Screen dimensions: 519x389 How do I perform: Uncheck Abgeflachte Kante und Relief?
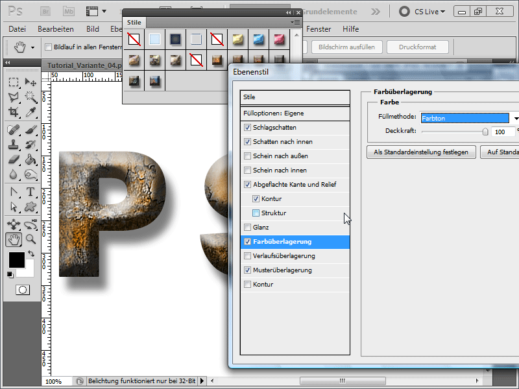pyautogui.click(x=247, y=184)
